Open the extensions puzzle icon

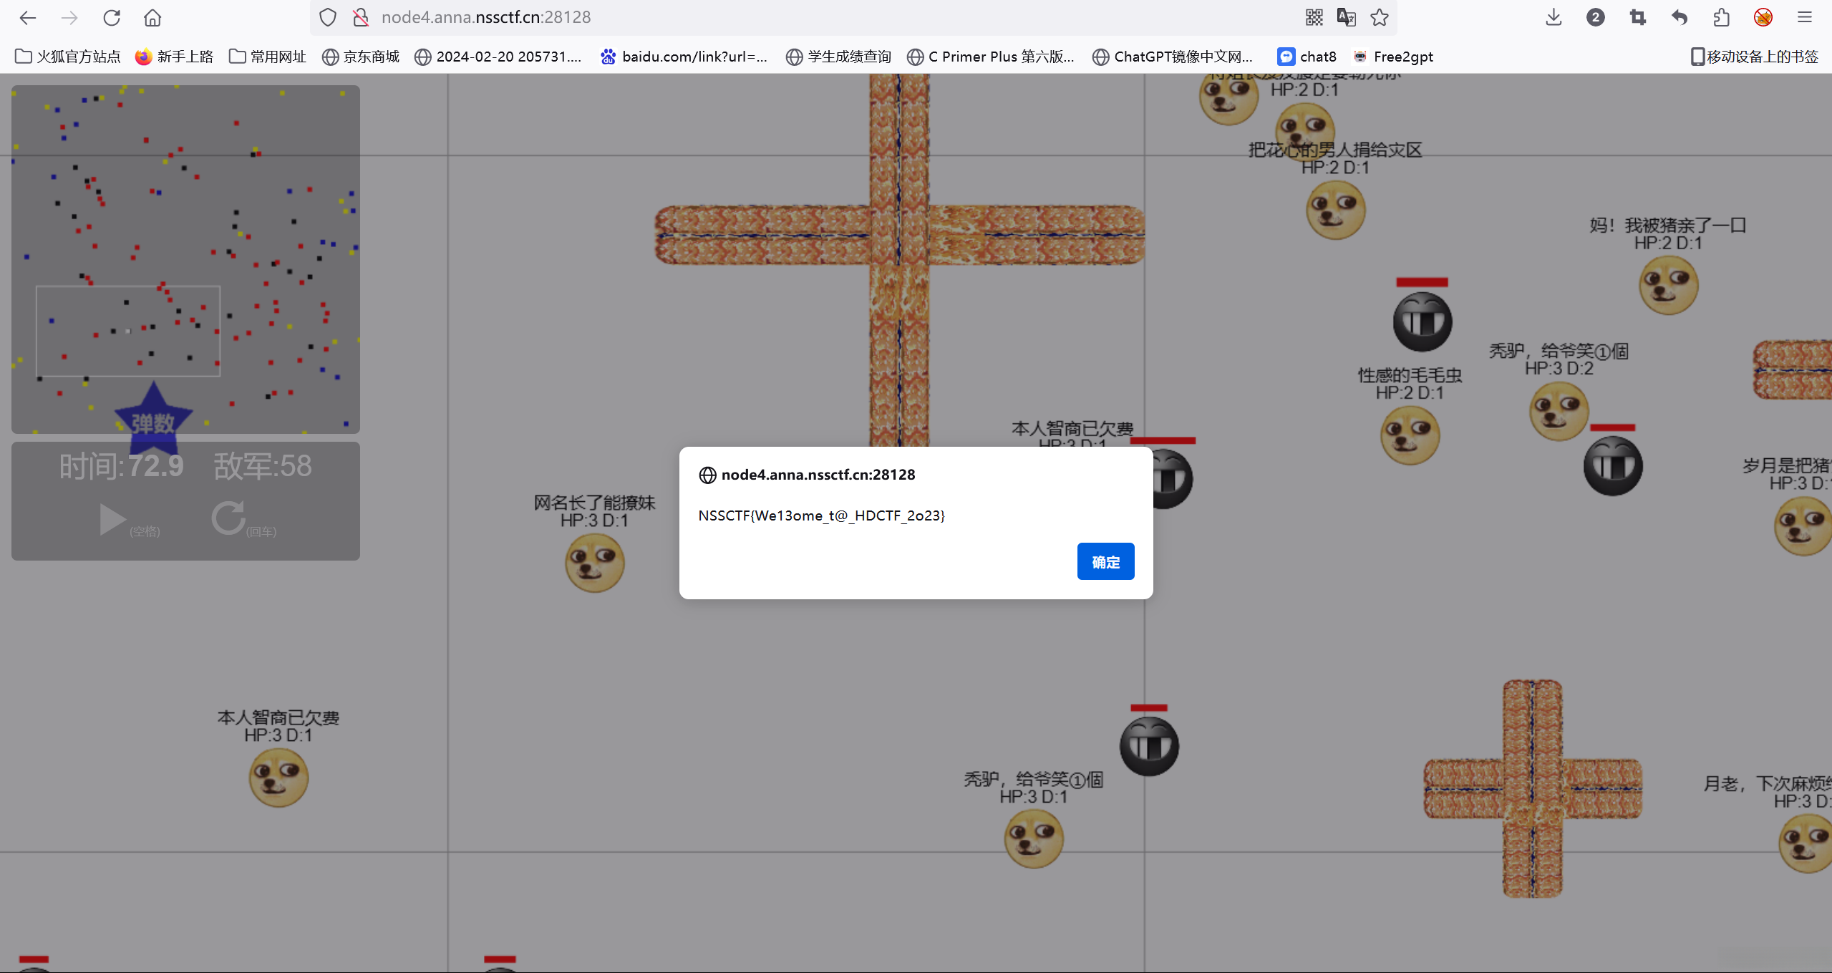point(1722,18)
